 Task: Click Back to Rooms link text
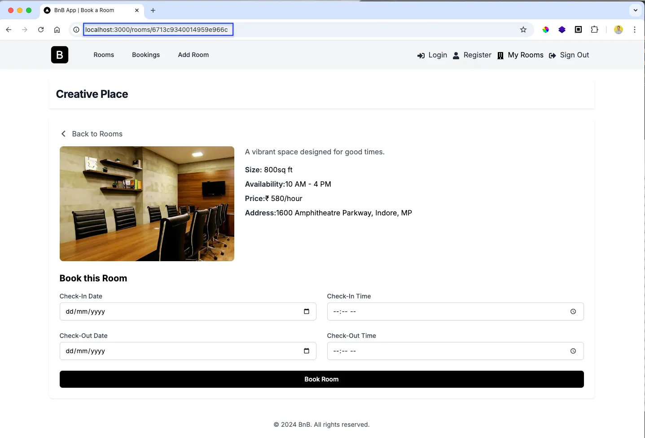(x=97, y=134)
